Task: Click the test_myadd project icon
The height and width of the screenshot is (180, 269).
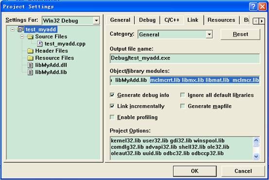Action: 20,29
